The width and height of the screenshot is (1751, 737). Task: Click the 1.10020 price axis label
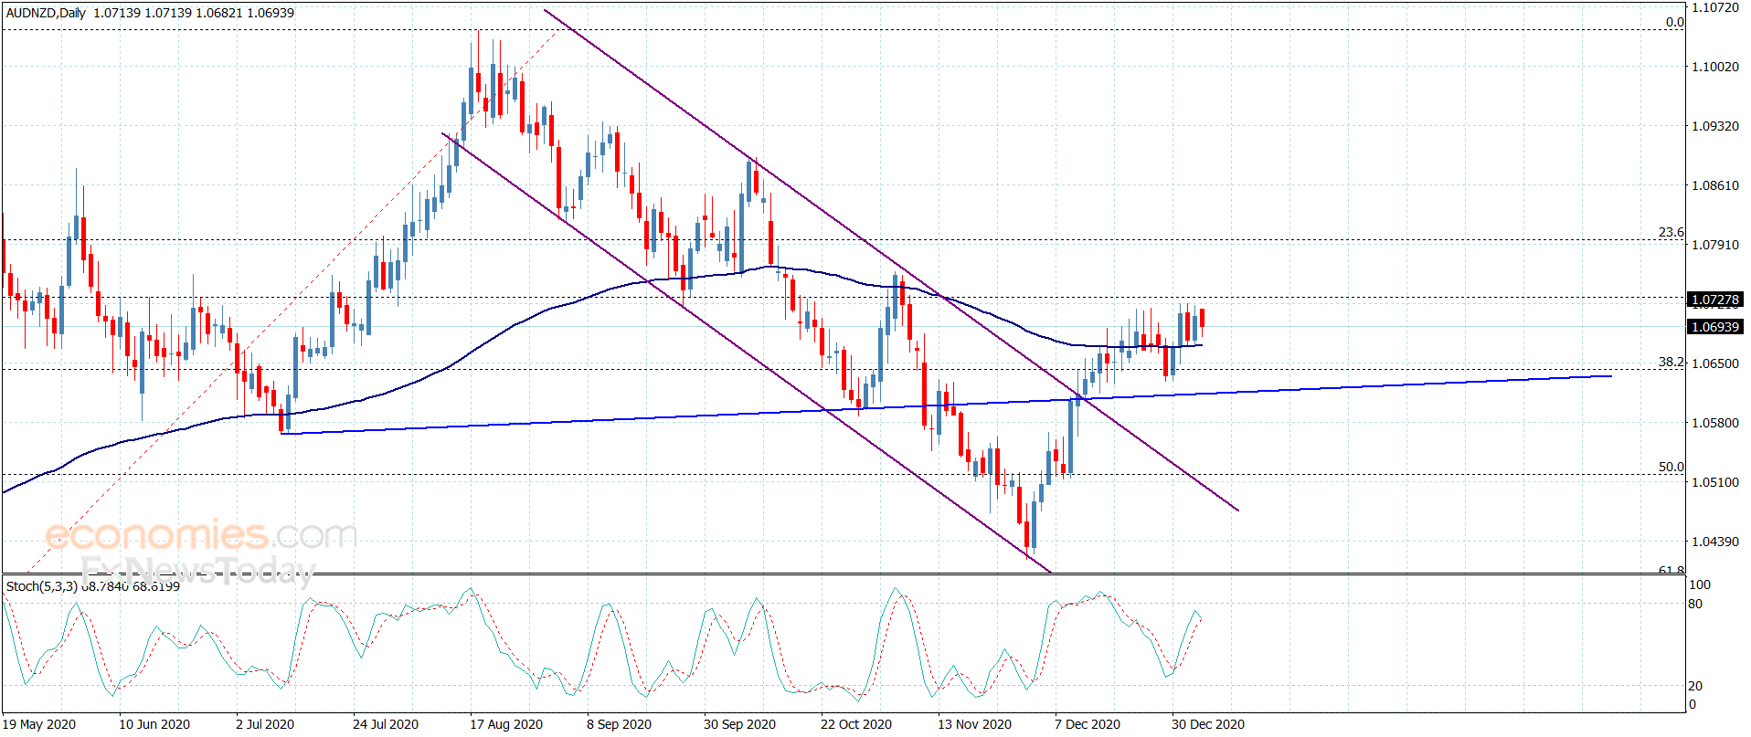(1715, 67)
